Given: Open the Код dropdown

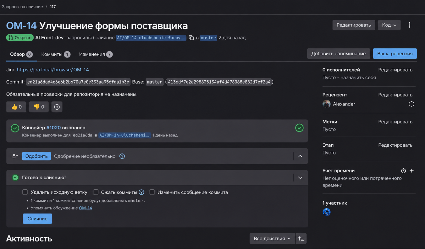Looking at the screenshot, I should click(389, 25).
